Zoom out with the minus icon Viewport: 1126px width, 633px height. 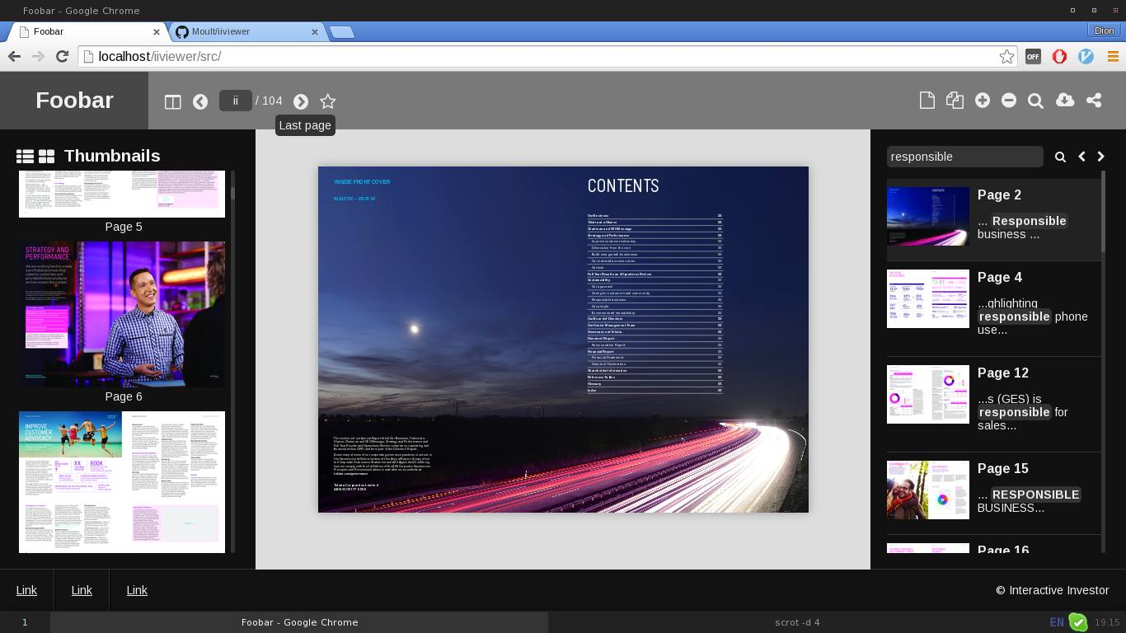[1009, 101]
